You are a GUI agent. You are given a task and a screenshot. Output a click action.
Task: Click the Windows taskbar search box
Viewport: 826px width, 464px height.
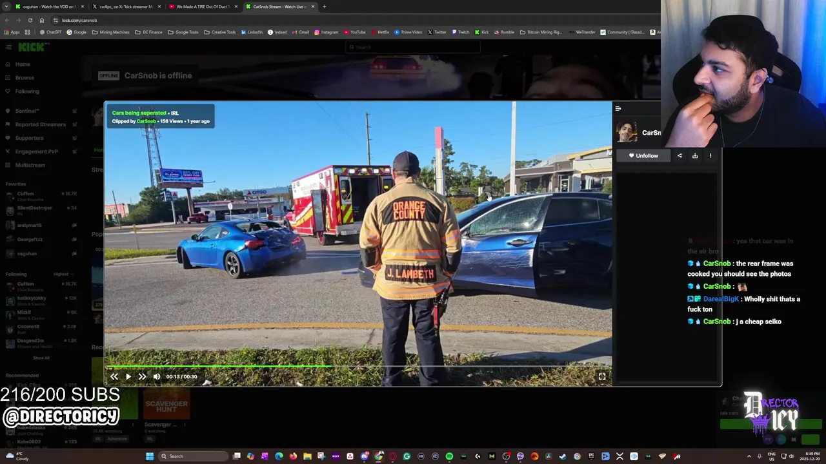pos(194,456)
